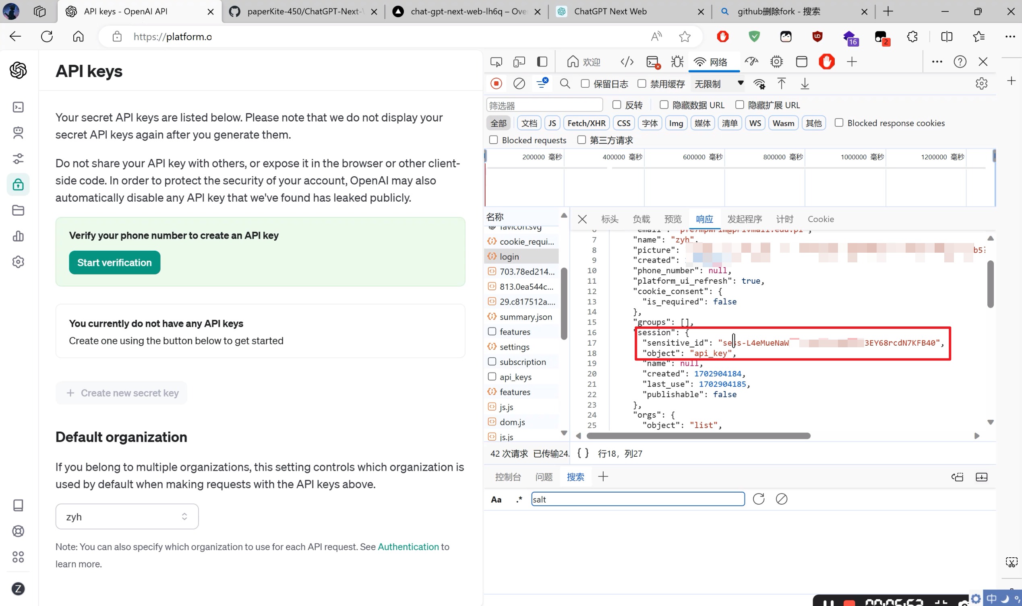Click Start verification button
Viewport: 1022px width, 606px height.
pos(114,263)
